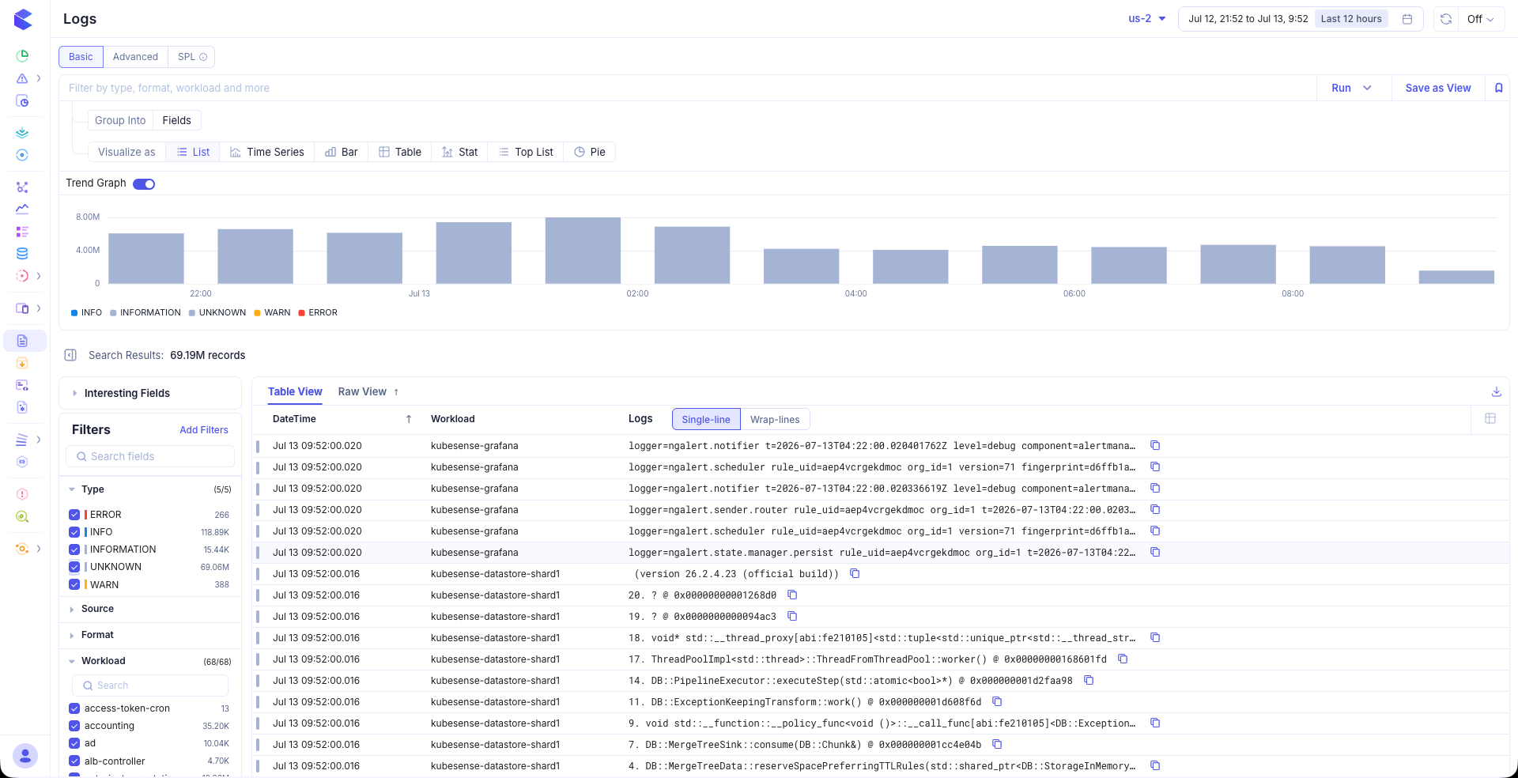Image resolution: width=1518 pixels, height=778 pixels.
Task: Copy the '(version 26.2.4.23 (official build))' log line
Action: pyautogui.click(x=855, y=573)
